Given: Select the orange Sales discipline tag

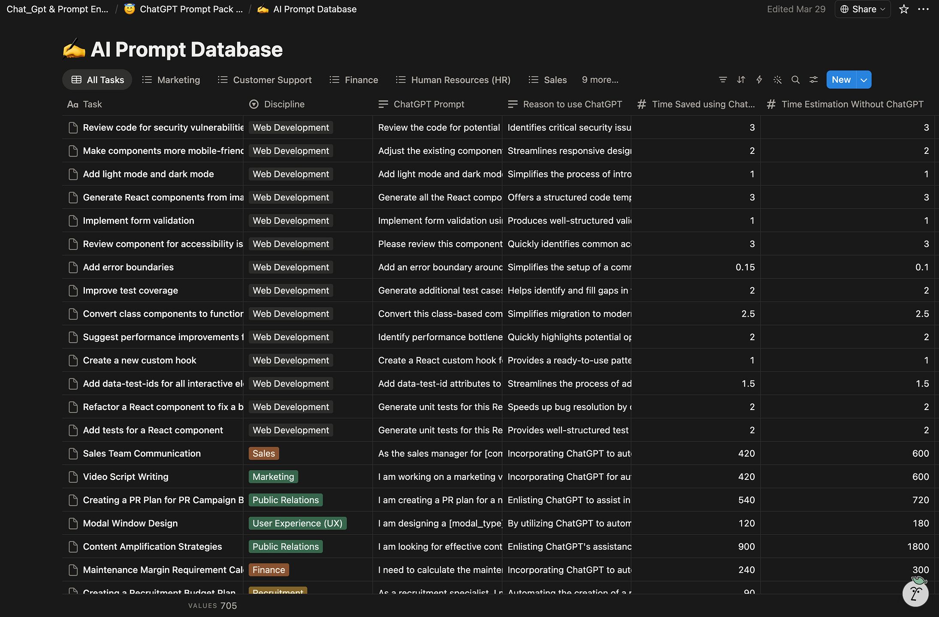Looking at the screenshot, I should click(264, 453).
